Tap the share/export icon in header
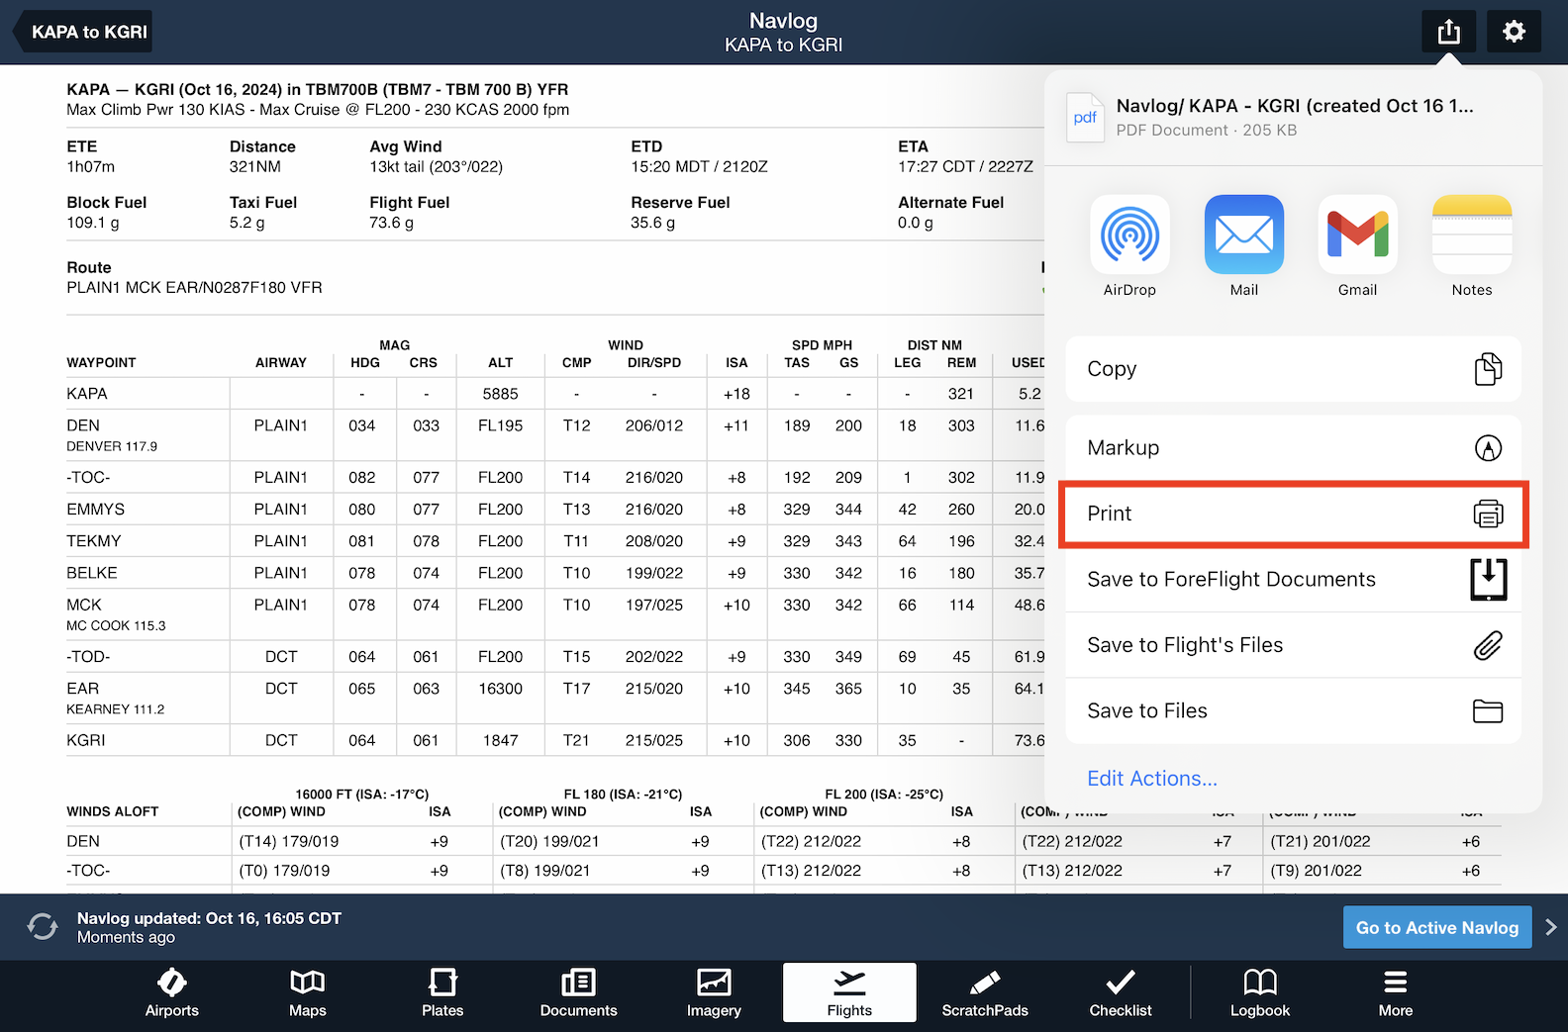Image resolution: width=1568 pixels, height=1032 pixels. coord(1448,32)
